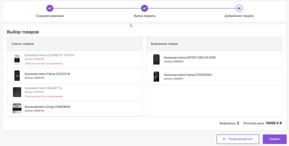Click the GEFEST 6502-03 stove image
Viewport: 289px width, 146px height.
pos(156,59)
